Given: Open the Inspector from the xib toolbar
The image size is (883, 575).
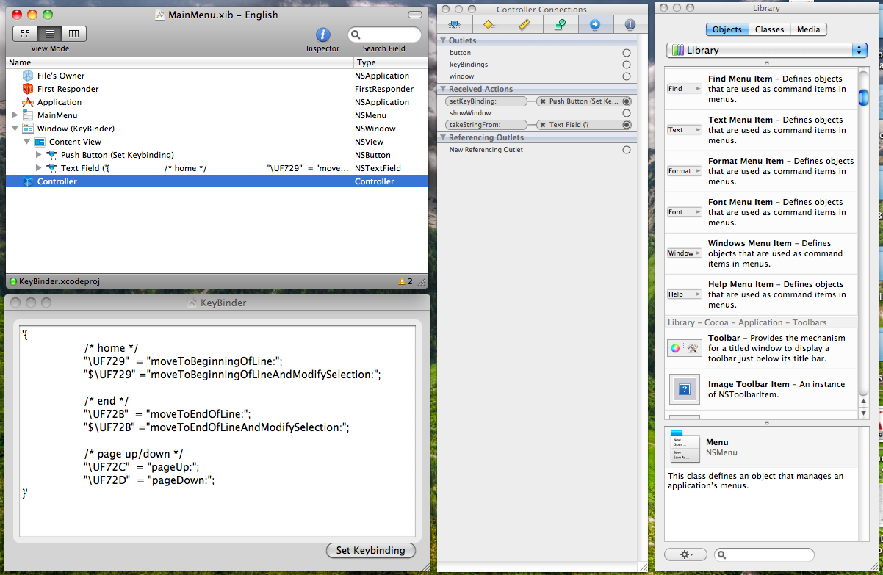Looking at the screenshot, I should coord(322,35).
